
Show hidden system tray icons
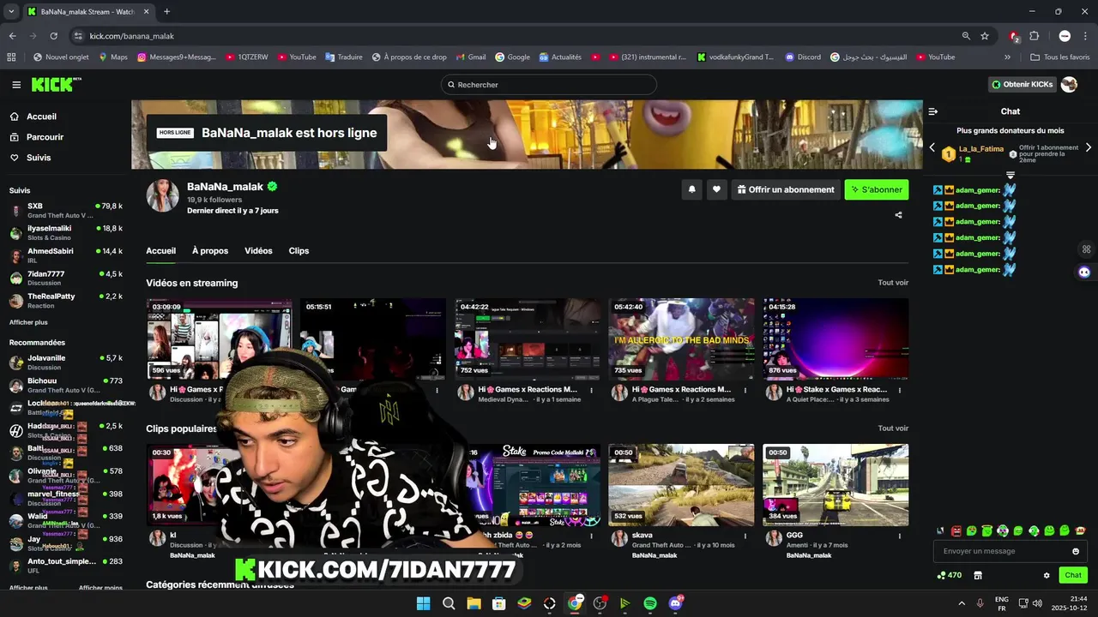[x=962, y=603]
